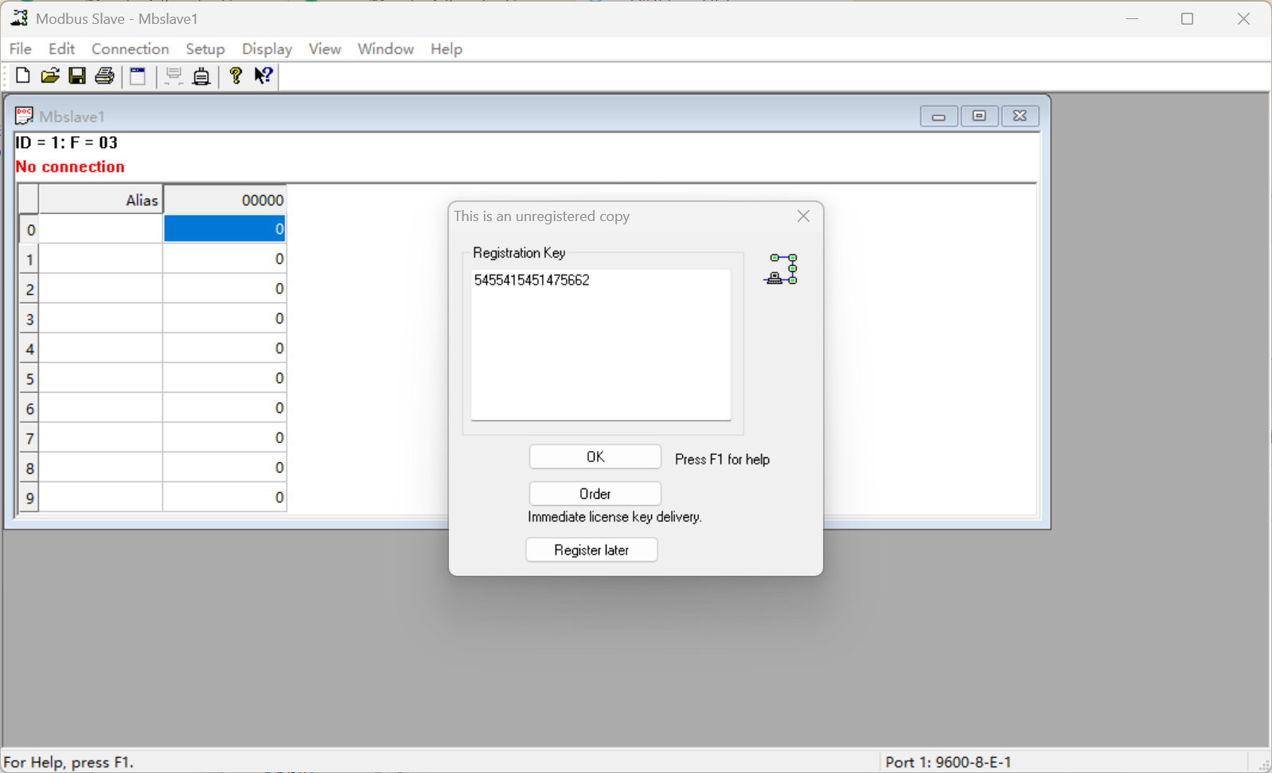1272x773 pixels.
Task: Select the value cell in row 2
Action: [x=224, y=289]
